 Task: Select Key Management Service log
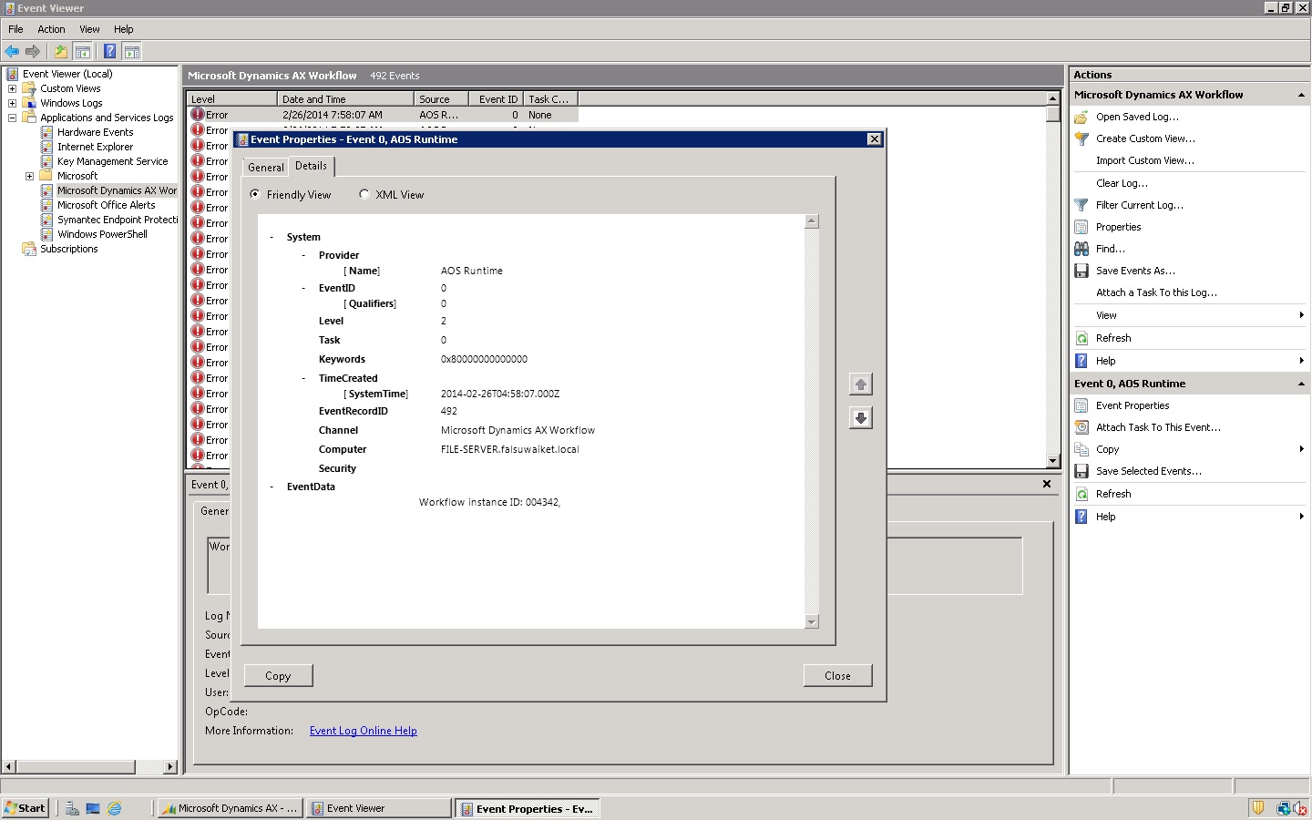(x=112, y=161)
